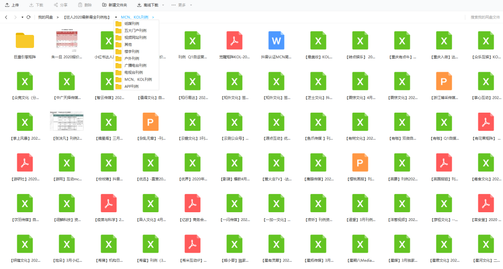Expand the 离线下载 dropdown arrow
Screen dimensions: 503x269
pos(163,5)
